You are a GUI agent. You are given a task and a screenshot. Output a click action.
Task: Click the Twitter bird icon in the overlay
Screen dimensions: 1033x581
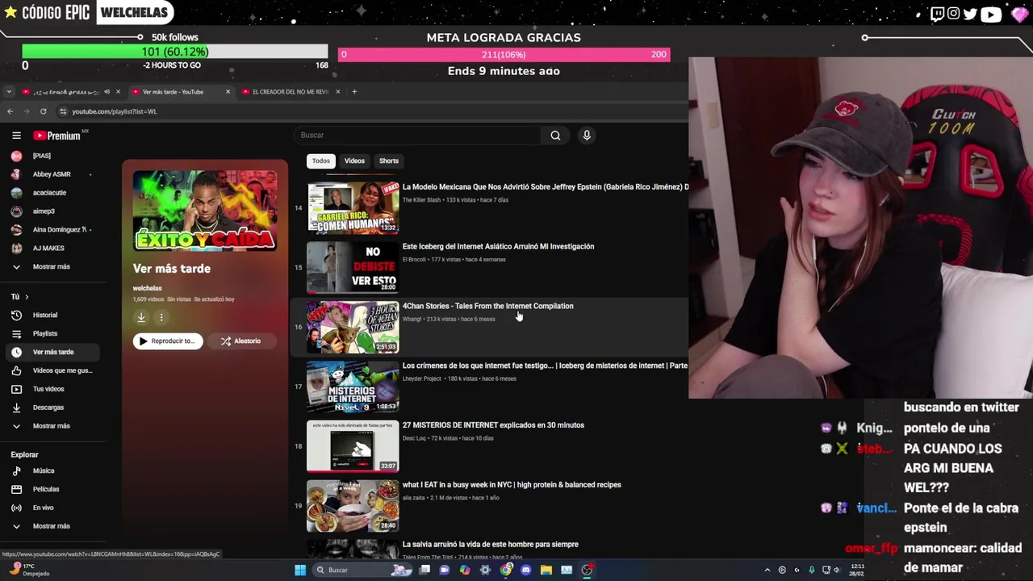[970, 14]
